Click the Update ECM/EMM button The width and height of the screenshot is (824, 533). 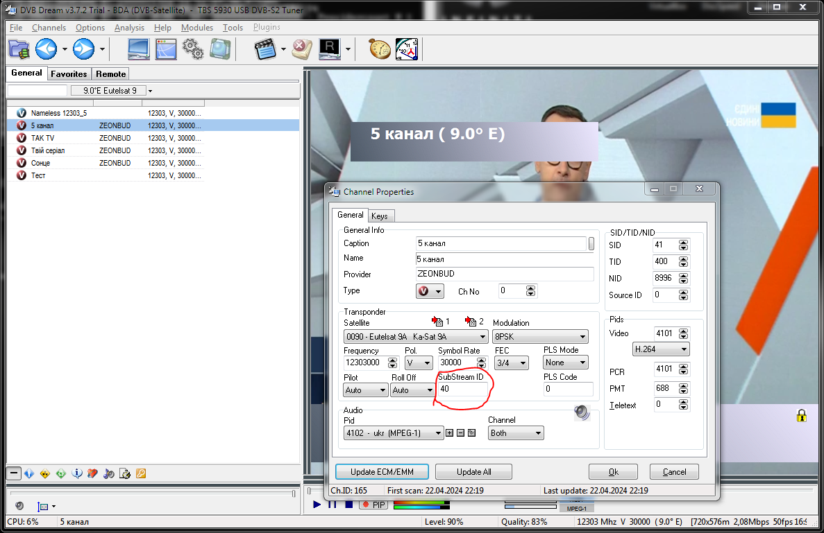click(382, 471)
